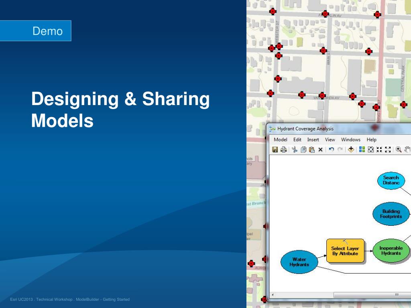Image resolution: width=411 pixels, height=308 pixels.
Task: Click the Paste clipboard icon
Action: point(311,150)
